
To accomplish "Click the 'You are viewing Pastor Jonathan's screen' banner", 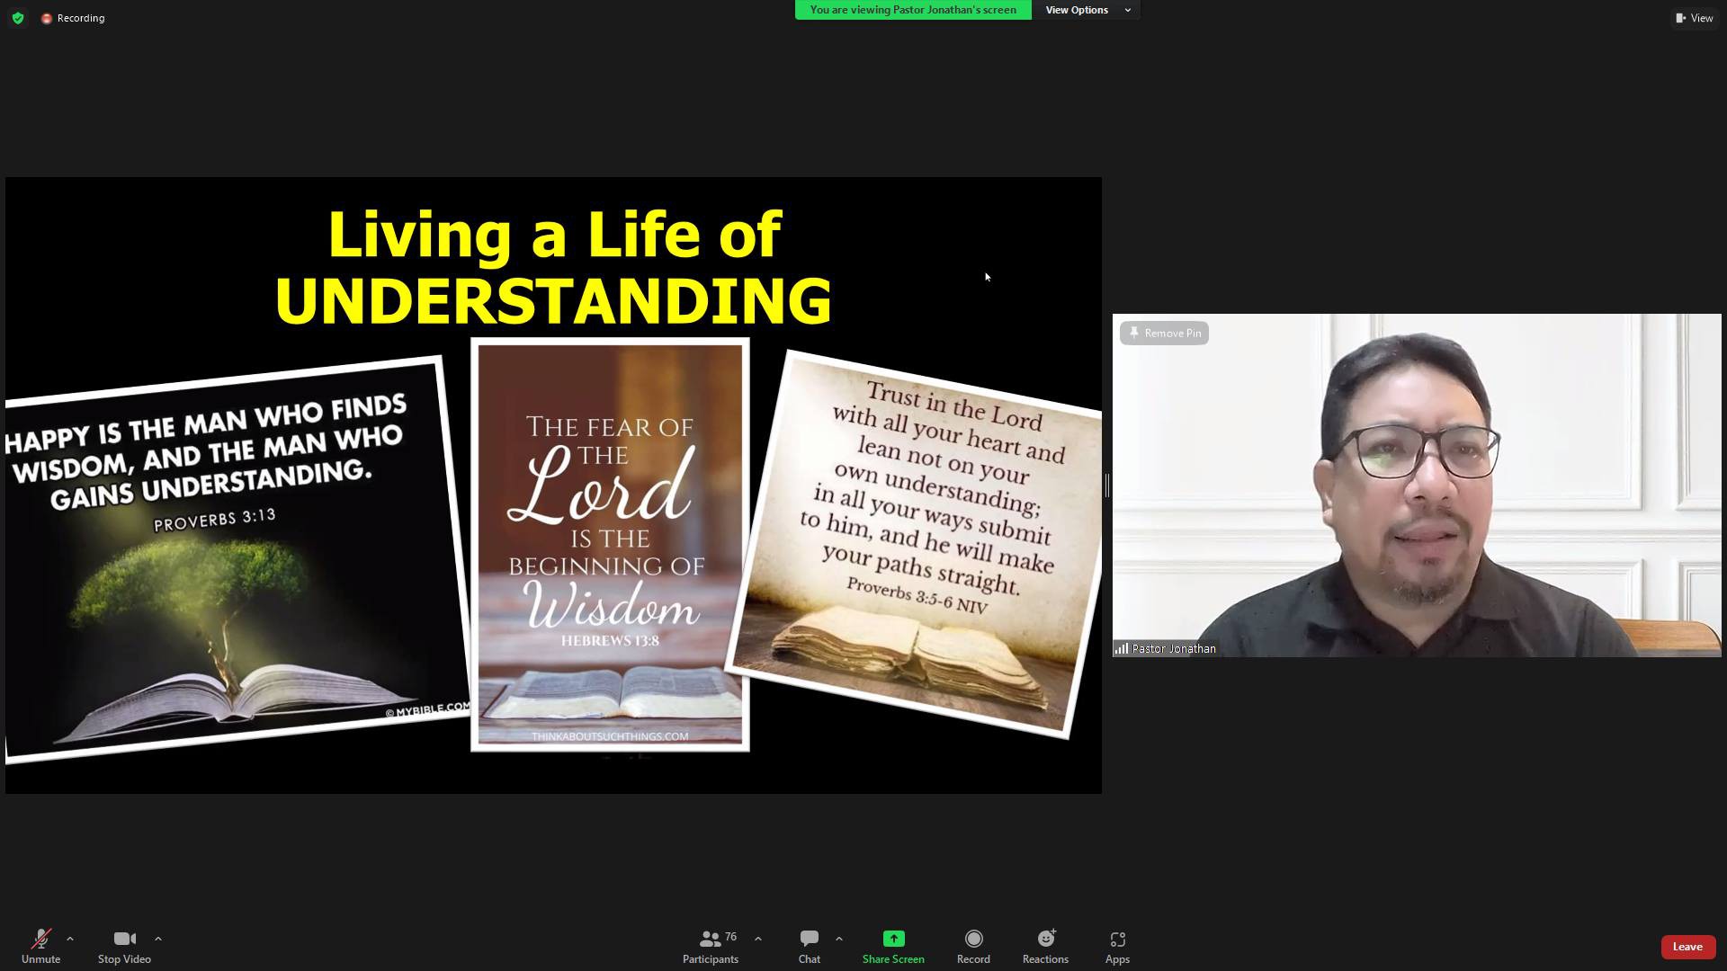I will pos(913,10).
